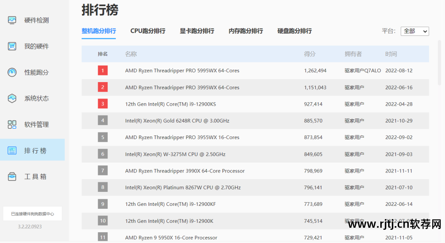The height and width of the screenshot is (243, 445).
Task: Open the 软件管理 grid icon
Action: point(12,125)
